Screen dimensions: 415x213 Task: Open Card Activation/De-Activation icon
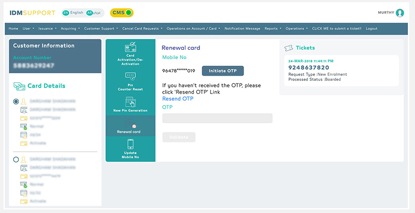(x=130, y=47)
